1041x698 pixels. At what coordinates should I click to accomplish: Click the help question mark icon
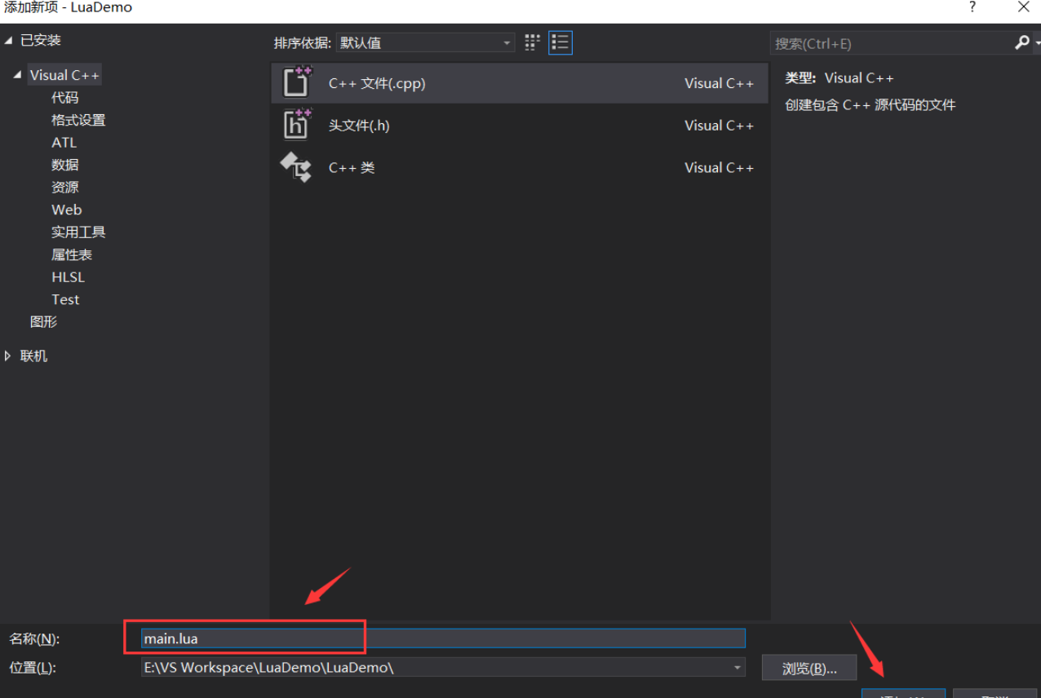[972, 7]
